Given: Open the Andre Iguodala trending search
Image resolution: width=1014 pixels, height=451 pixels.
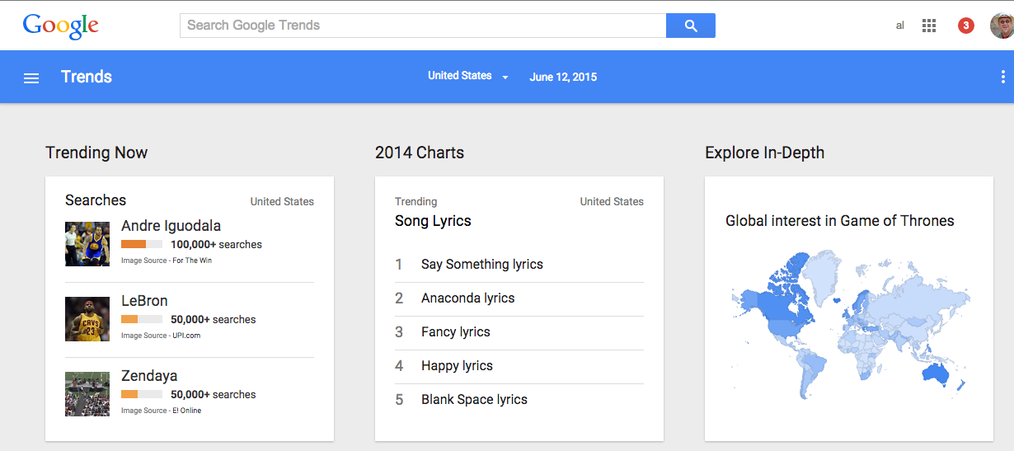Looking at the screenshot, I should coord(171,226).
